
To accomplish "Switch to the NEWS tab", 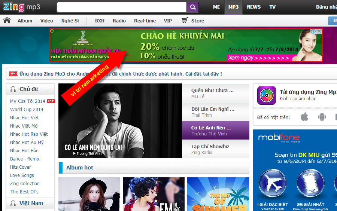I will click(x=253, y=7).
